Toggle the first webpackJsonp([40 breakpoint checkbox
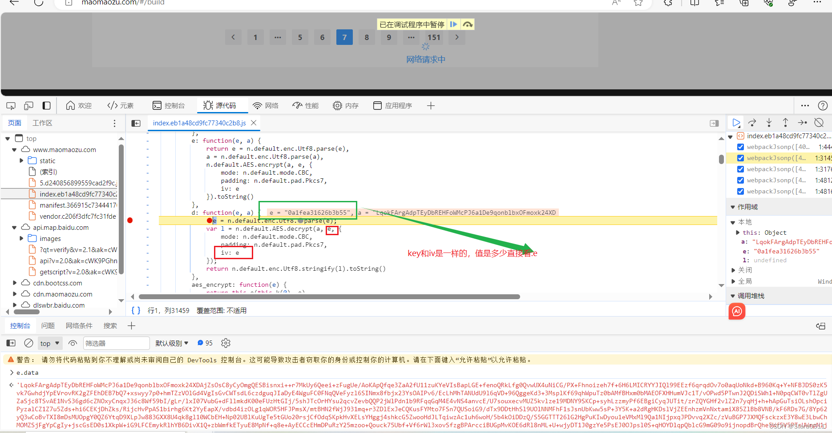832x433 pixels. [740, 147]
